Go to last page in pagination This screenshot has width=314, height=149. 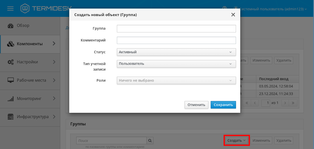tap(293, 103)
